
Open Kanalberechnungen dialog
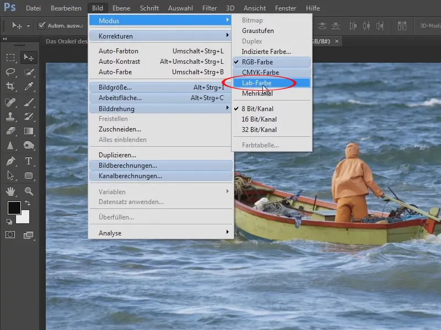(x=160, y=176)
